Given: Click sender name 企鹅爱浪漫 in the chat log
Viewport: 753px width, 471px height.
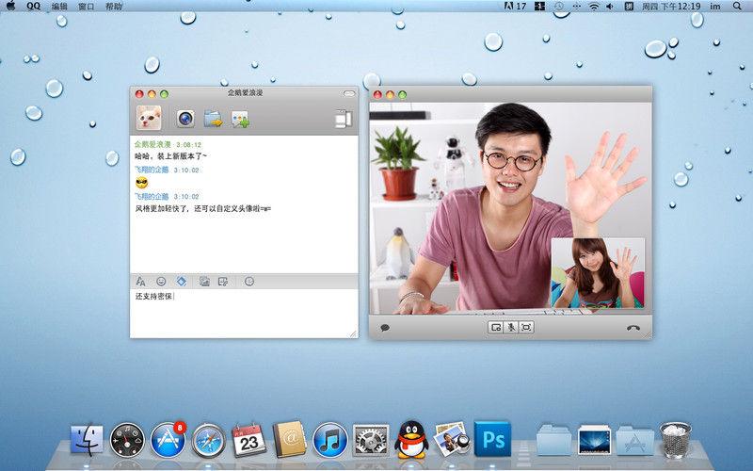Looking at the screenshot, I should tap(152, 144).
